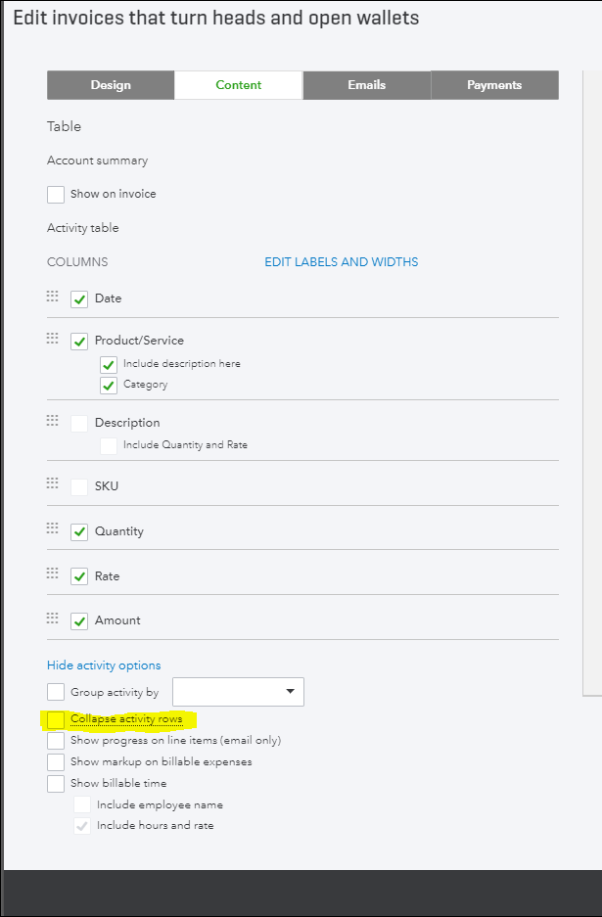Open the Group activity by dropdown
Image resolution: width=602 pixels, height=917 pixels.
click(x=238, y=692)
